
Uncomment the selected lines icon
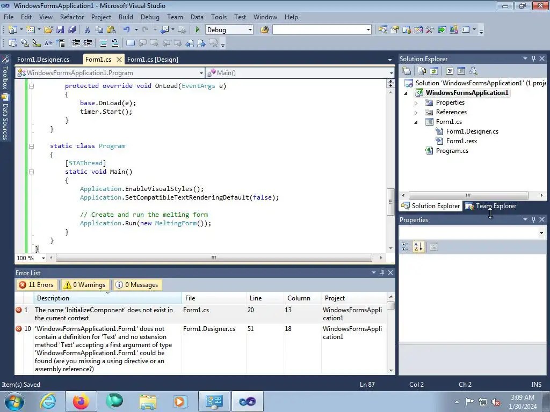tap(115, 43)
